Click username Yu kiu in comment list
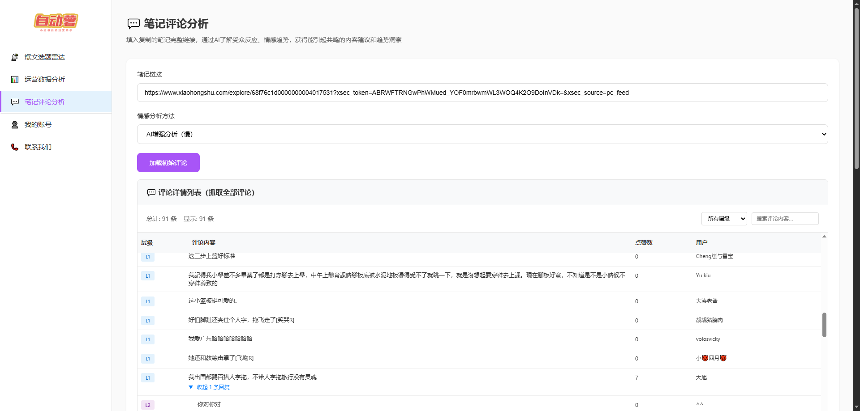This screenshot has height=411, width=860. click(703, 275)
